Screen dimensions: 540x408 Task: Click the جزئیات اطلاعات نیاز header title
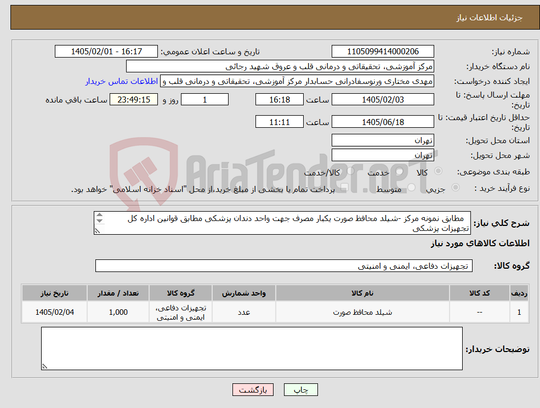(x=490, y=18)
